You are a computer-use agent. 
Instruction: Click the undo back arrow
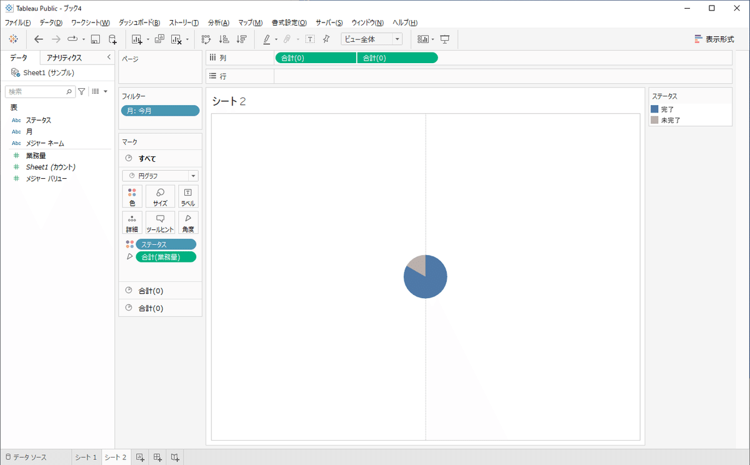click(39, 39)
